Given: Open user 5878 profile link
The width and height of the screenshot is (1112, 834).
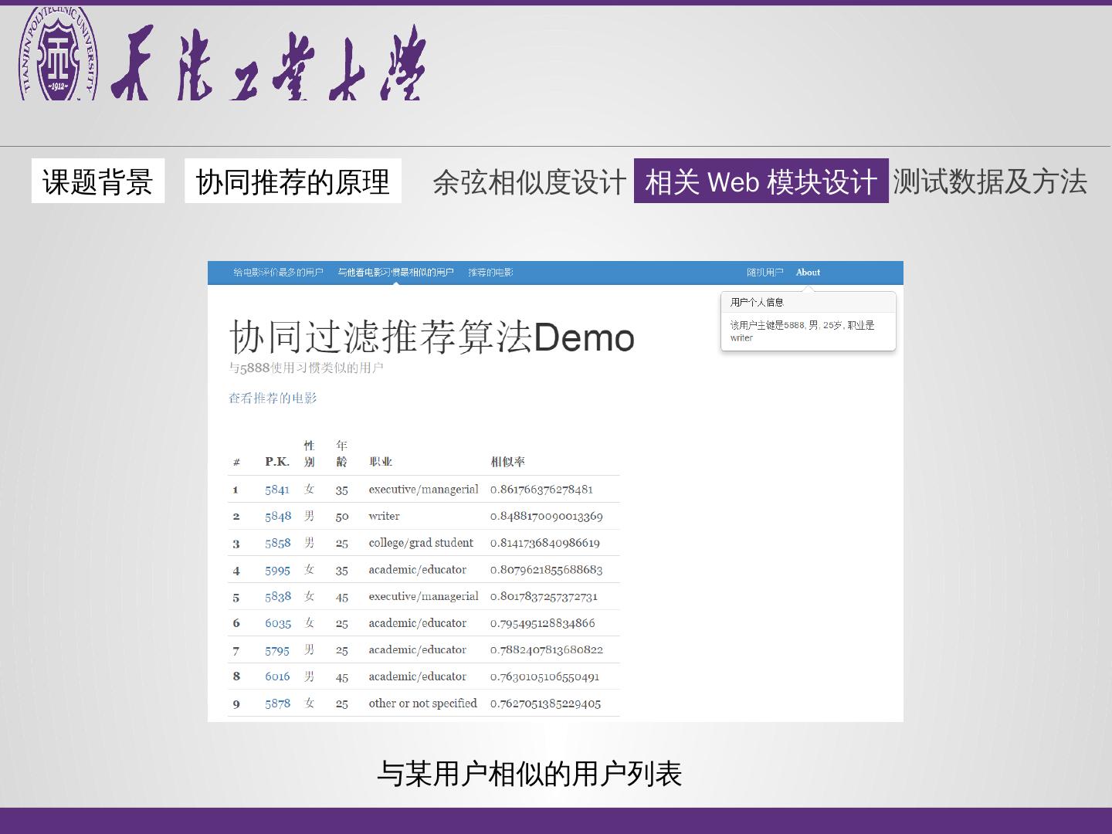Looking at the screenshot, I should coord(278,703).
